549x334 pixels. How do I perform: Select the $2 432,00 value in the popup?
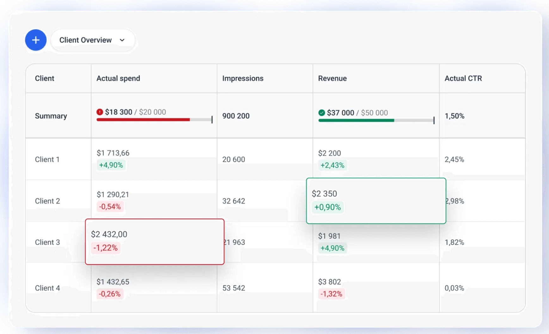(x=109, y=234)
